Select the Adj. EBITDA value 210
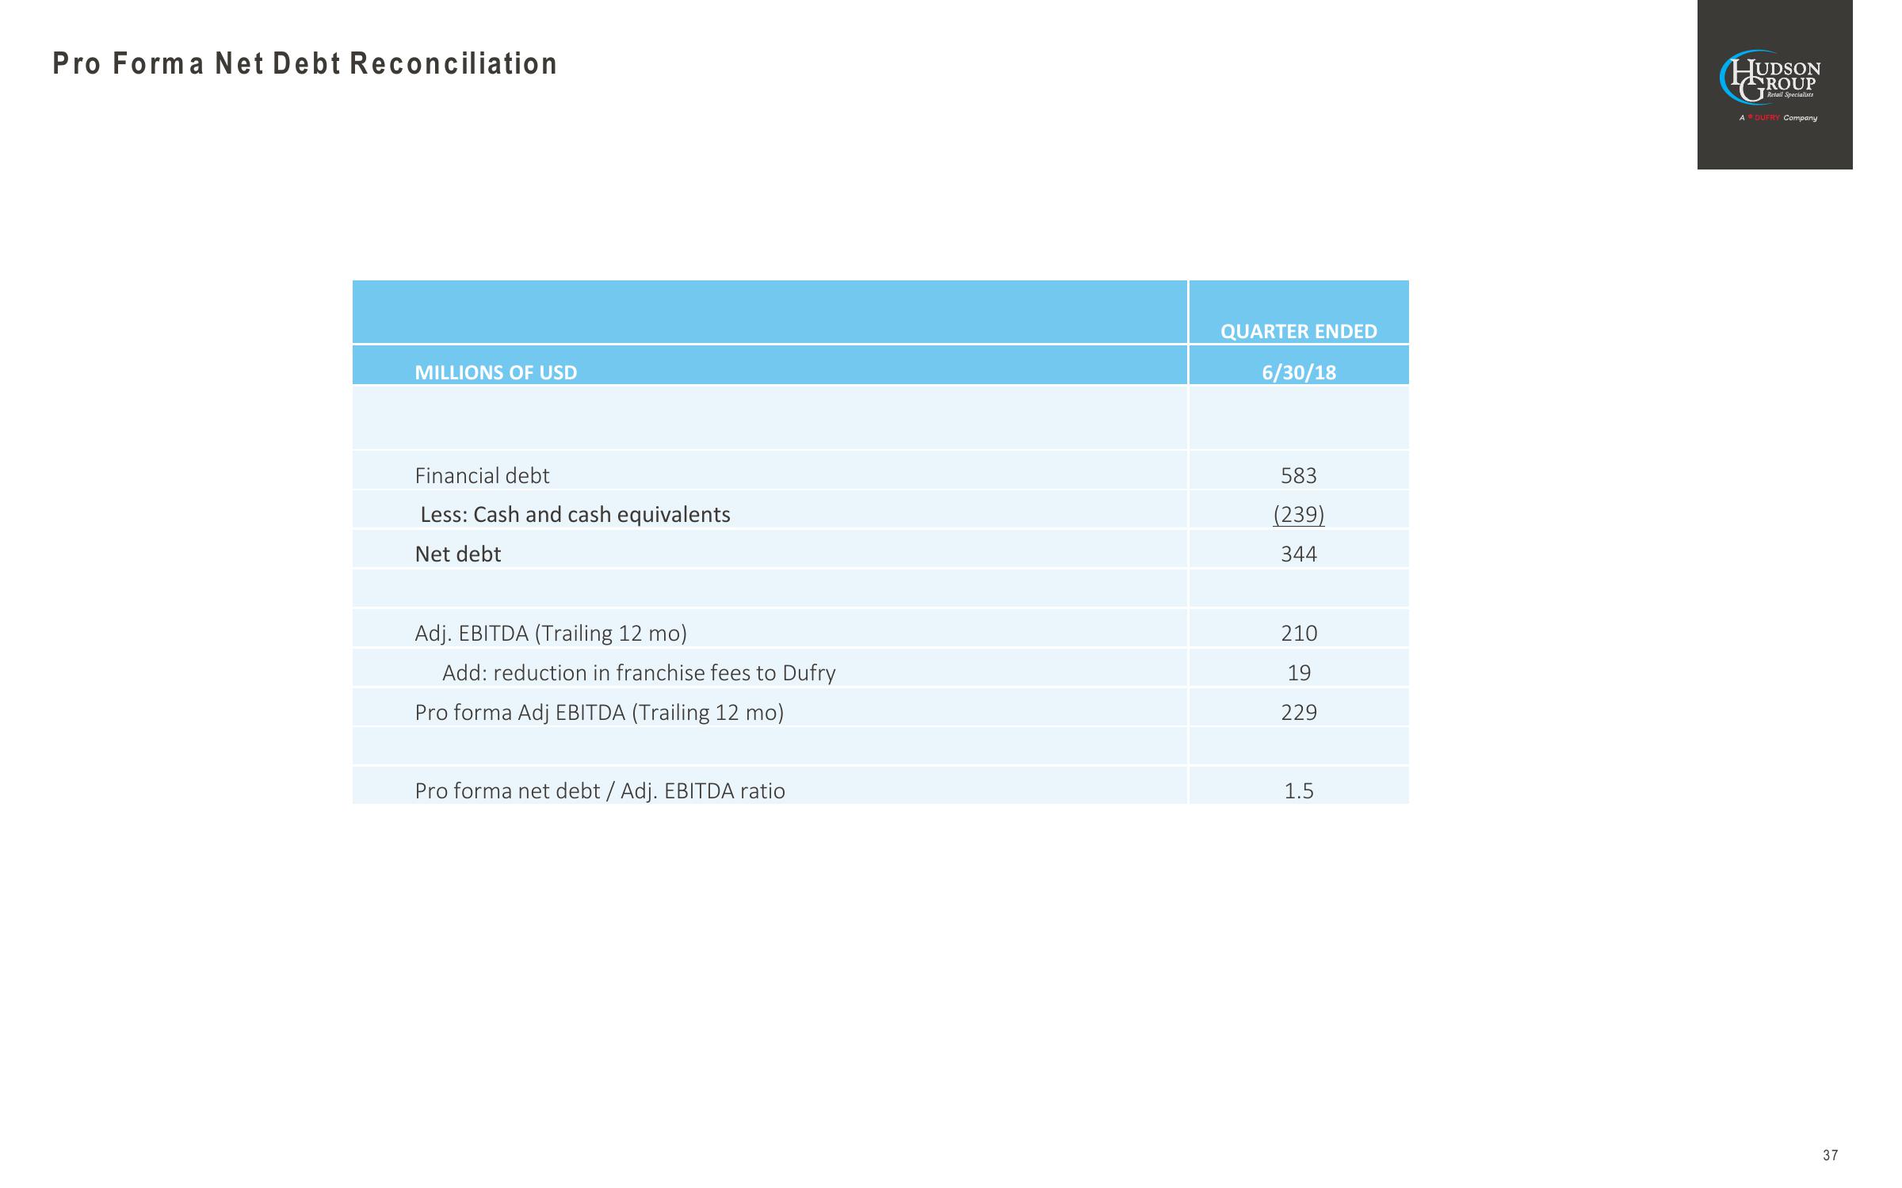The image size is (1902, 1188). click(1299, 634)
